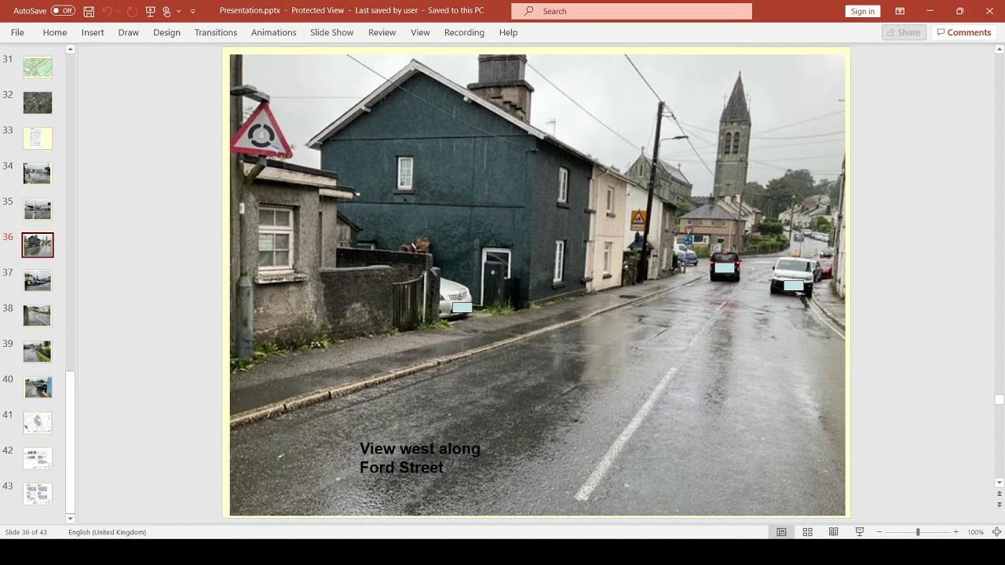1005x565 pixels.
Task: Click thumbnail pane scroll down arrow
Action: (70, 519)
